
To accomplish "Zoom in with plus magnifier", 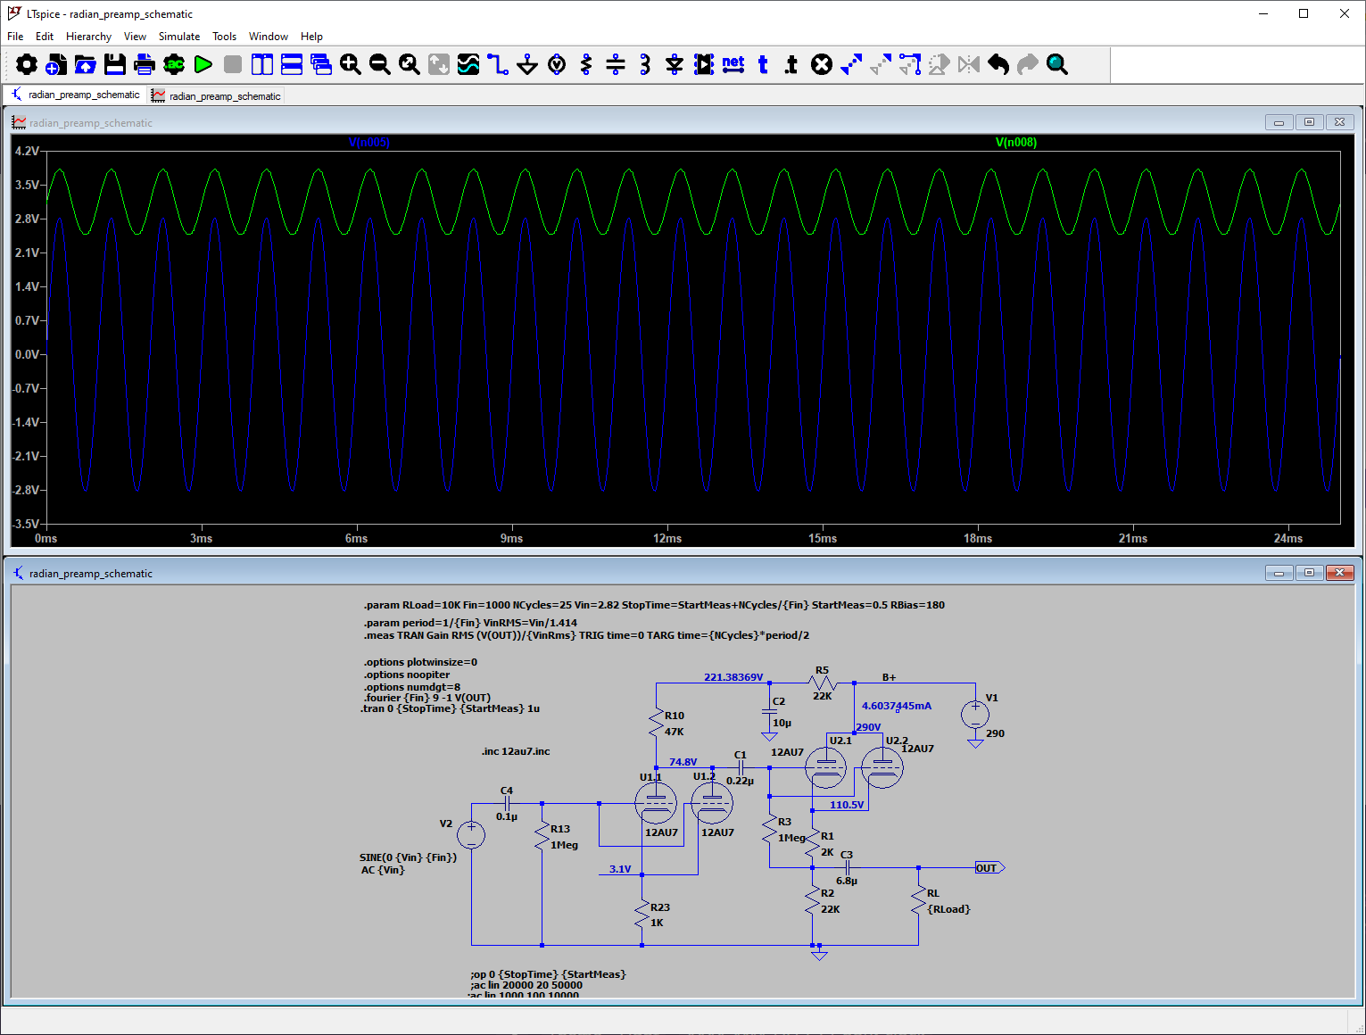I will pyautogui.click(x=351, y=64).
